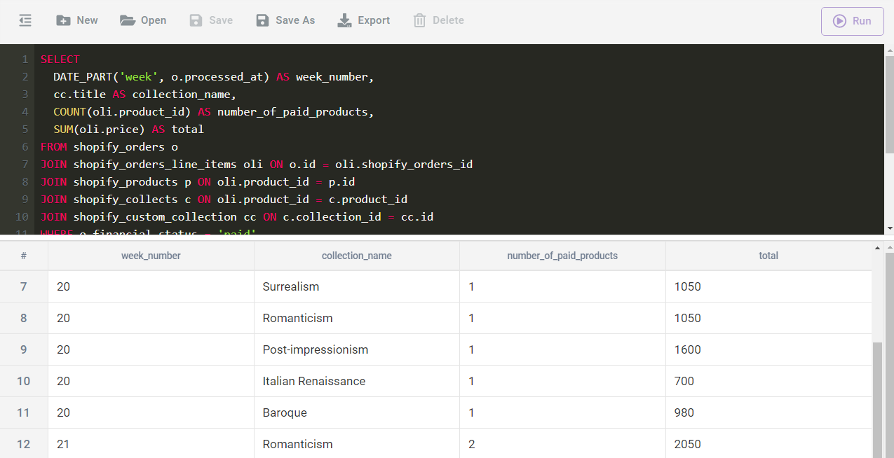The height and width of the screenshot is (458, 894).
Task: Click the New folder-plus icon
Action: (x=63, y=20)
